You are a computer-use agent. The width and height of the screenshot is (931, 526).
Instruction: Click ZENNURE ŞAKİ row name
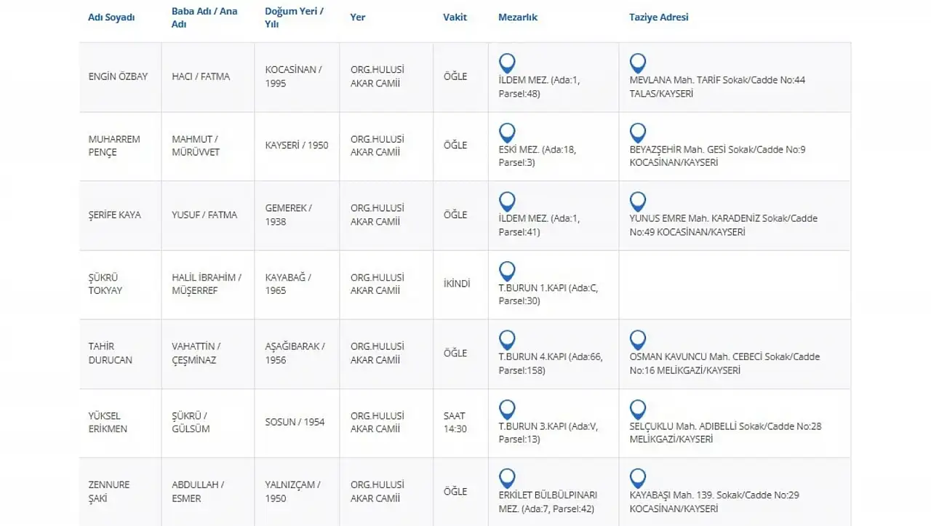[108, 492]
